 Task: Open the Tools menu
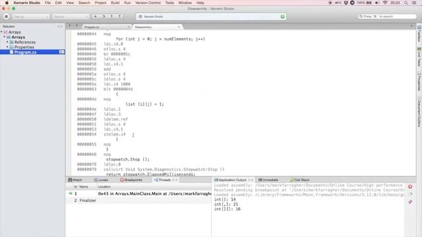169,3
